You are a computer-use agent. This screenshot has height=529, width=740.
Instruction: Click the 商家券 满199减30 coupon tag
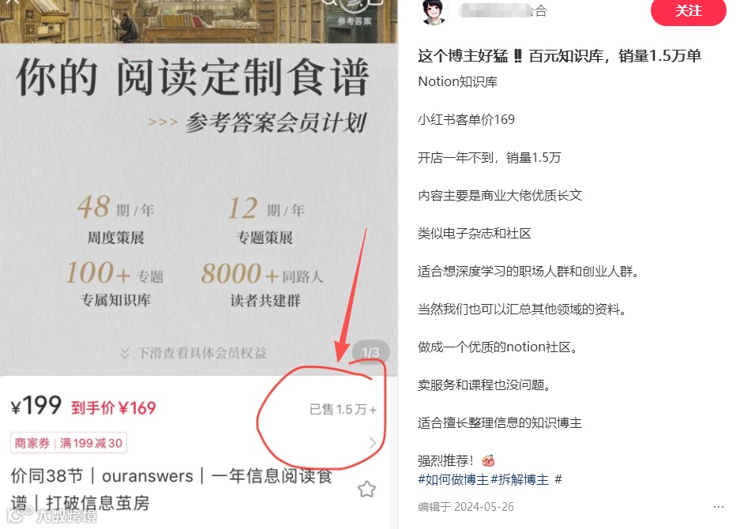click(x=69, y=443)
